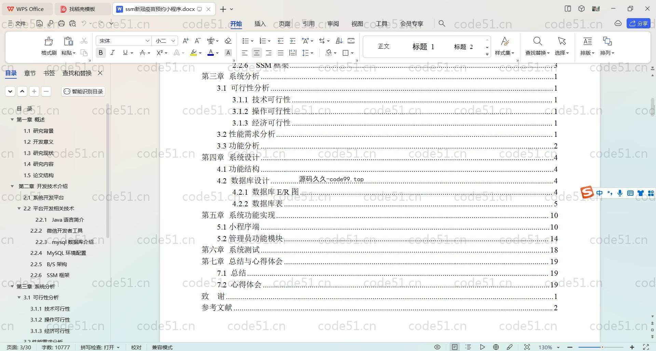This screenshot has height=351, width=656.
Task: Click the search magnifier icon beside menu tabs
Action: 442,23
